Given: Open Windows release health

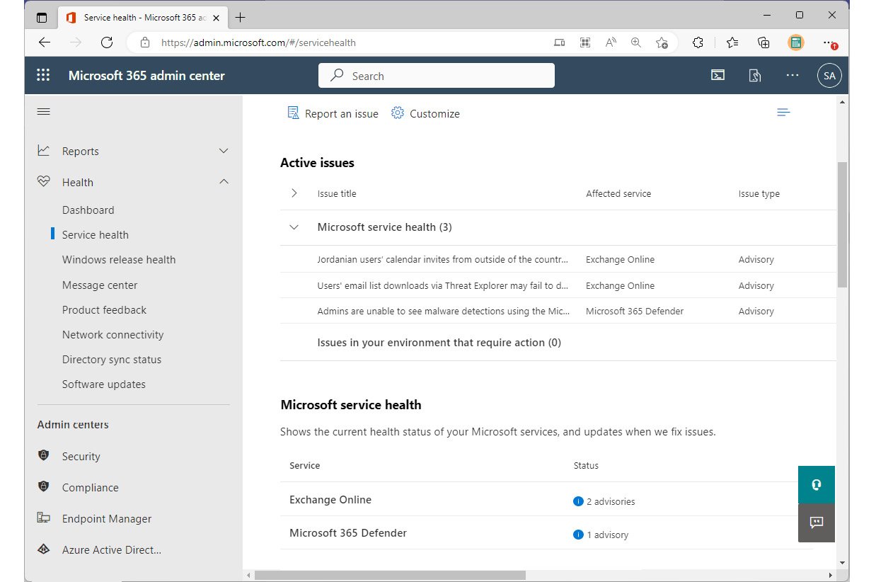Looking at the screenshot, I should point(119,259).
